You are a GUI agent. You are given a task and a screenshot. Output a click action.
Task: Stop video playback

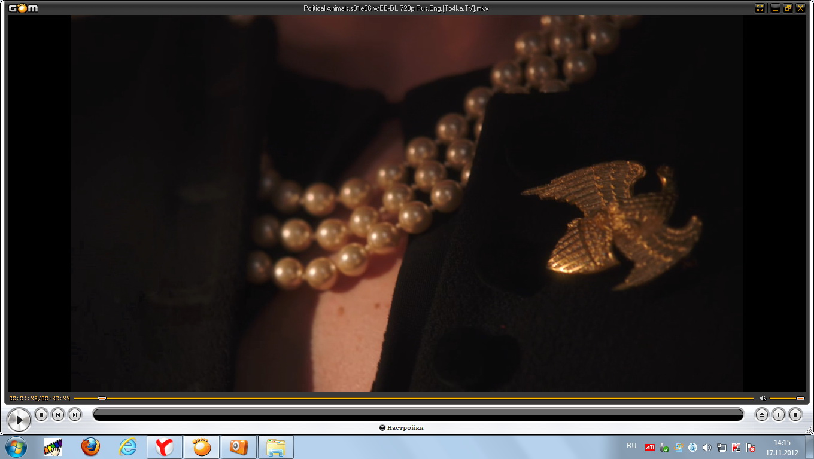tap(41, 414)
